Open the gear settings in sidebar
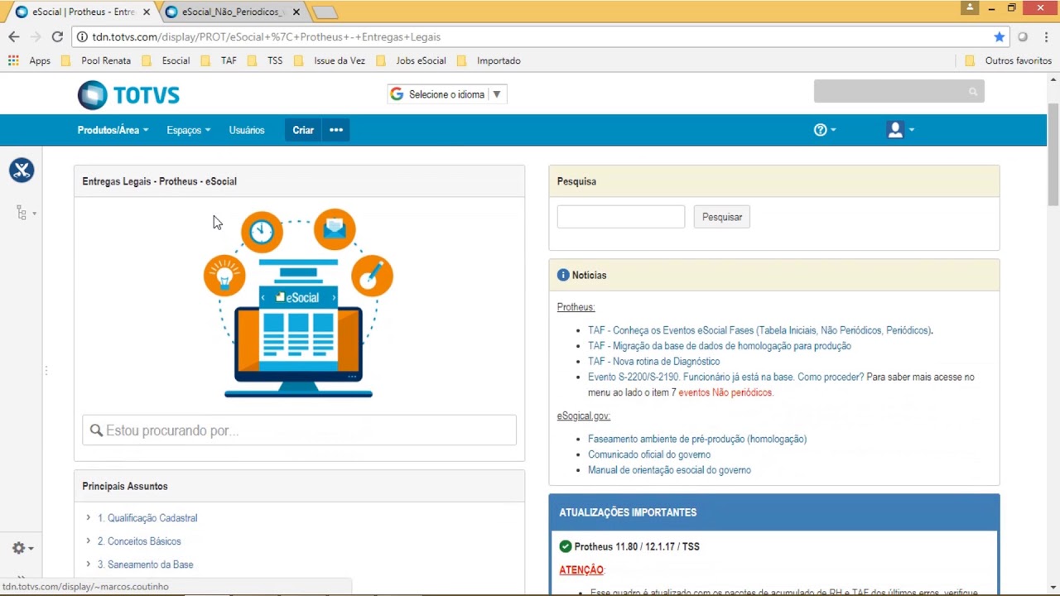1060x596 pixels. 22,548
